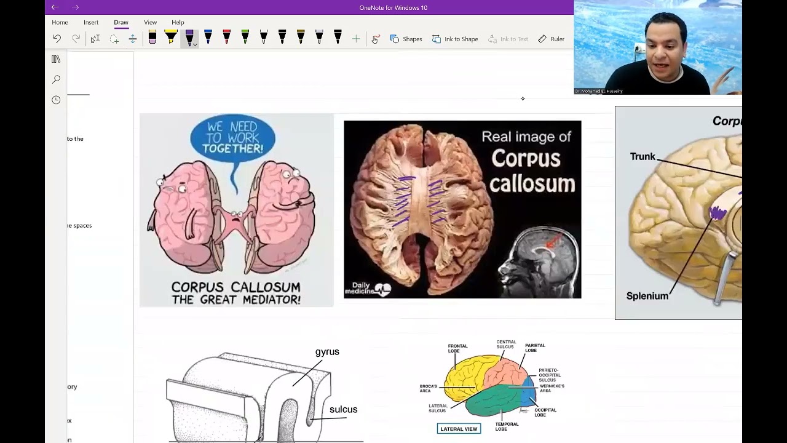787x443 pixels.
Task: Toggle the Ruler
Action: pos(551,39)
